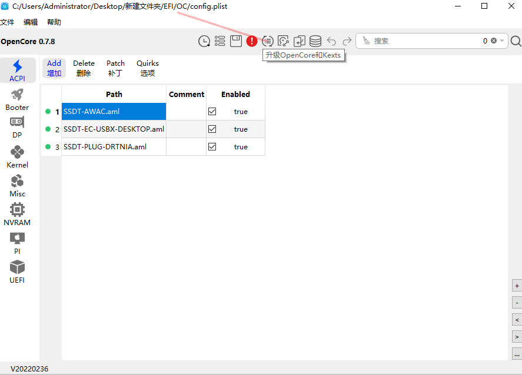Click the toolbar copy-arrow document icon
The image size is (522, 375).
(x=300, y=41)
